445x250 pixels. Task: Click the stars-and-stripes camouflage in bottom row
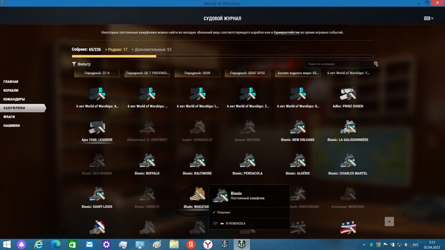pos(348,227)
